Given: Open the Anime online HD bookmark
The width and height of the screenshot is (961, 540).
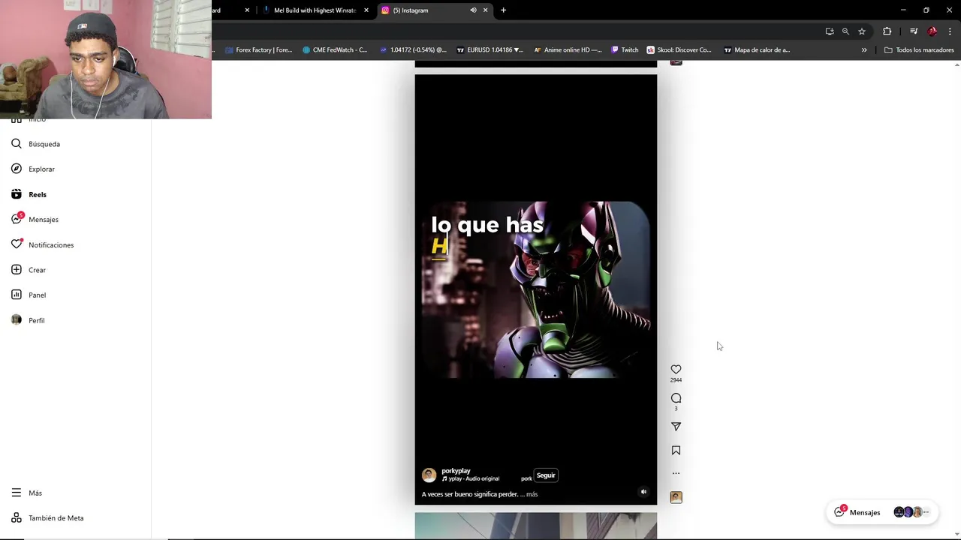Looking at the screenshot, I should coord(568,50).
